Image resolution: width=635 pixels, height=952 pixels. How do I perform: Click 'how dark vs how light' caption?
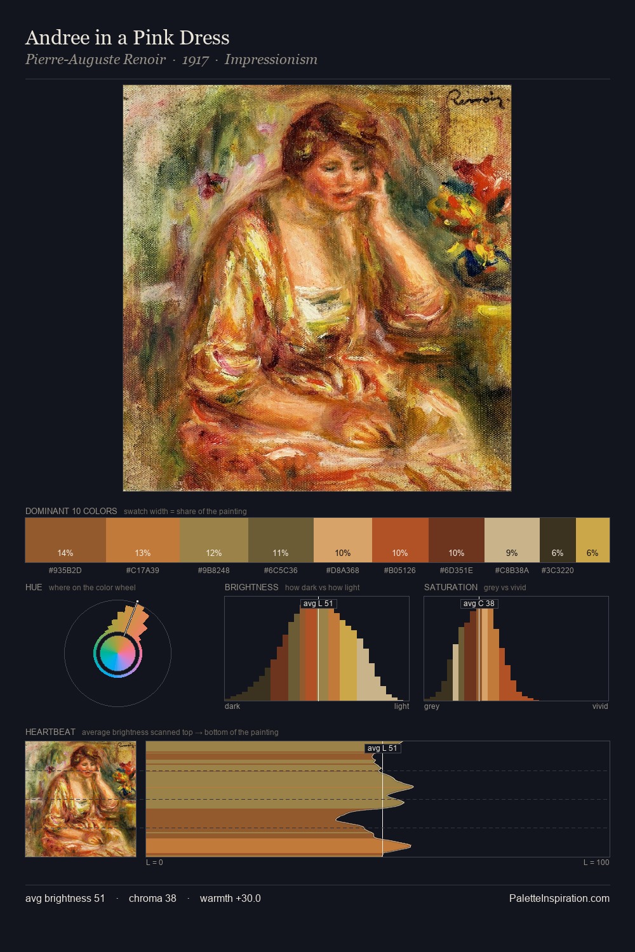(x=323, y=588)
